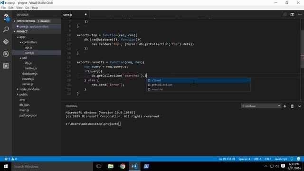The image size is (304, 171).
Task: Expand the public folder
Action: click(x=18, y=95)
